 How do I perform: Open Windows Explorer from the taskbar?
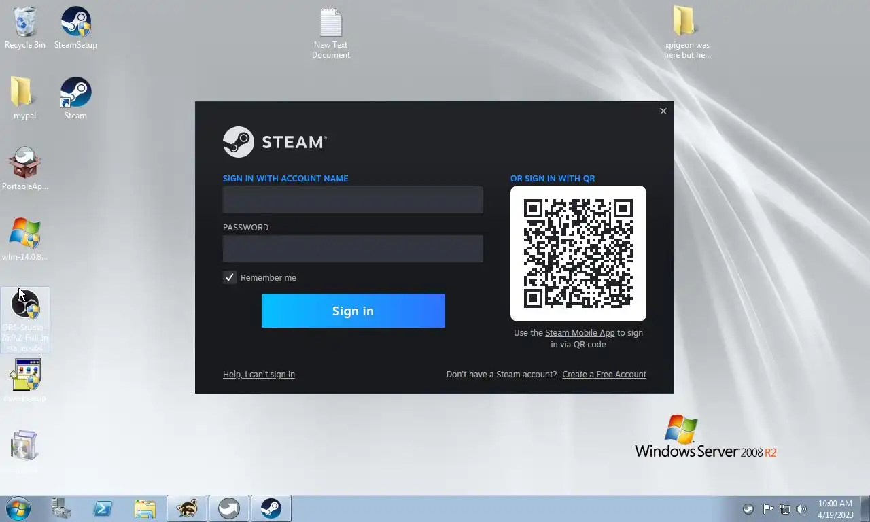coord(145,508)
